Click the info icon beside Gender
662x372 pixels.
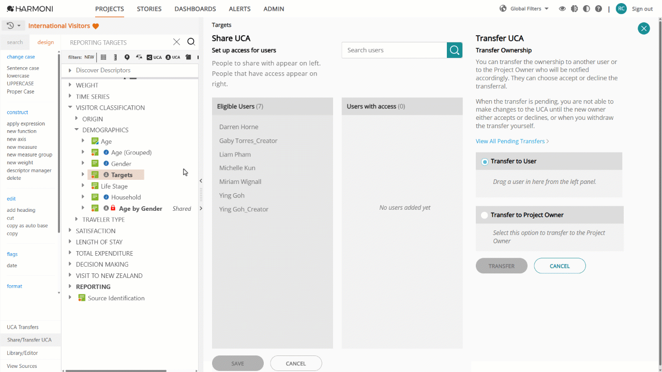106,164
